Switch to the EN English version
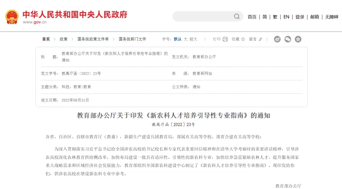 pos(286,17)
